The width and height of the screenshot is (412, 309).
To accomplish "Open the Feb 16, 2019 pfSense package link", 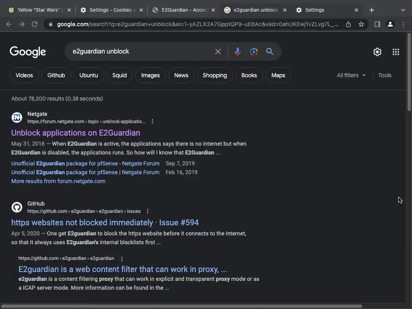I will point(85,172).
